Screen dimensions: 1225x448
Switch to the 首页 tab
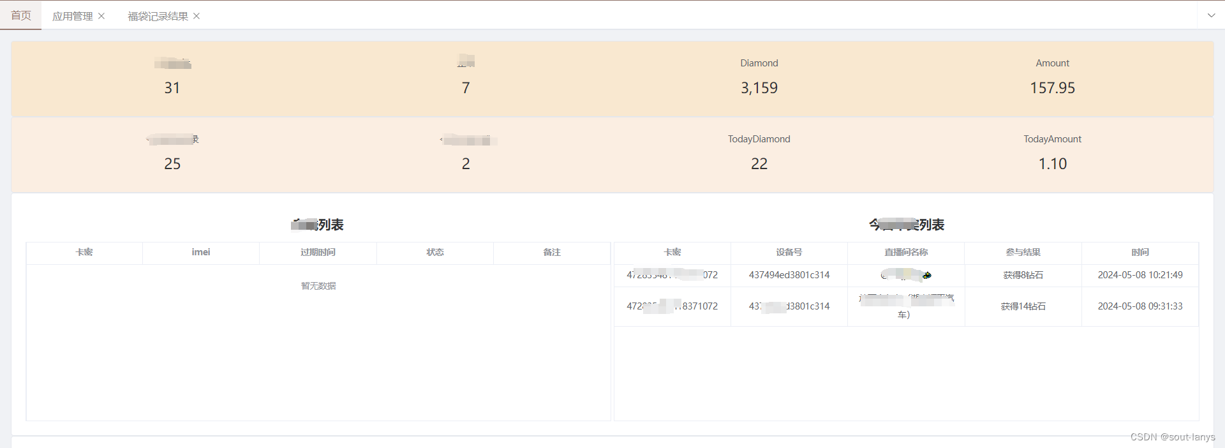point(21,15)
